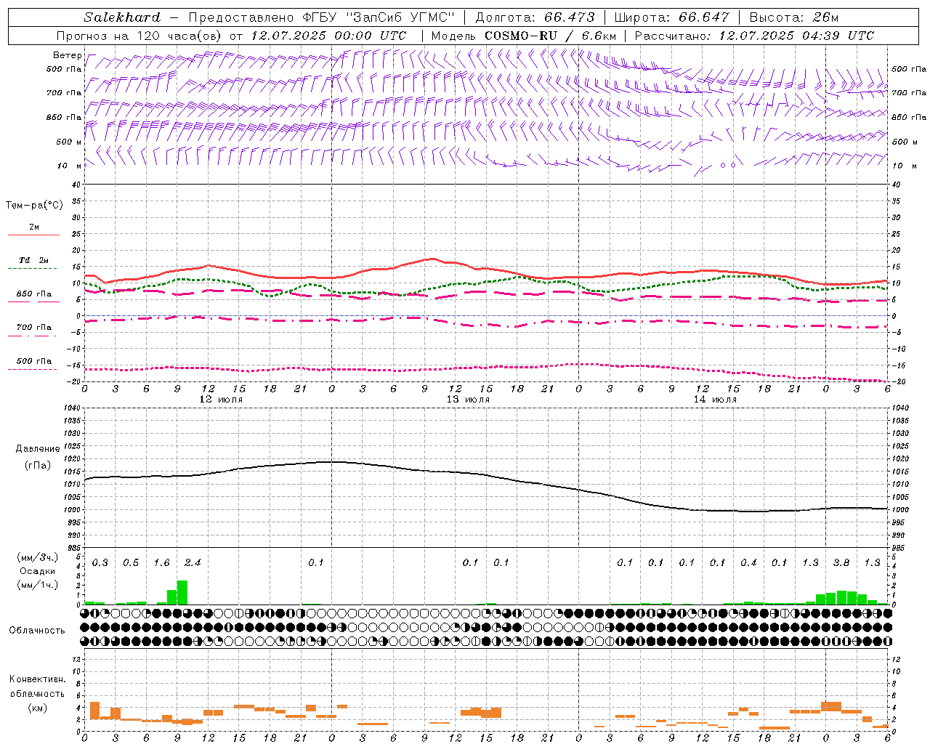Click the red "2м" temperature legend line
This screenshot has width=930, height=744.
pyautogui.click(x=33, y=235)
